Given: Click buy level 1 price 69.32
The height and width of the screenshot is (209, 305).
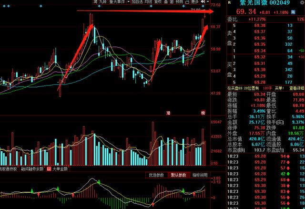Looking at the screenshot, I should (260, 57).
